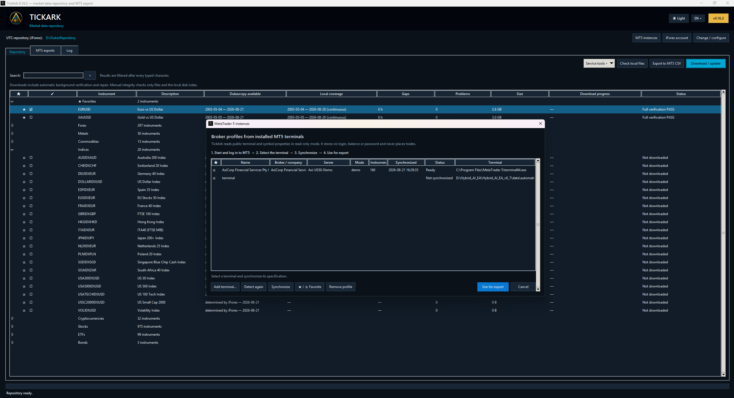The height and width of the screenshot is (398, 734).
Task: Star the USA30IDXUSD instrument
Action: coord(24,278)
